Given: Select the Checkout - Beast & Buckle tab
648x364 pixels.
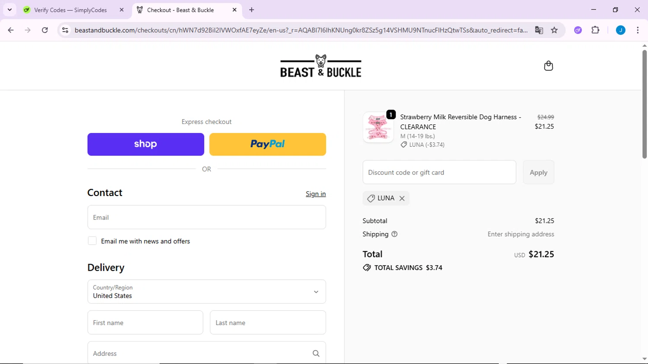Looking at the screenshot, I should tap(187, 10).
